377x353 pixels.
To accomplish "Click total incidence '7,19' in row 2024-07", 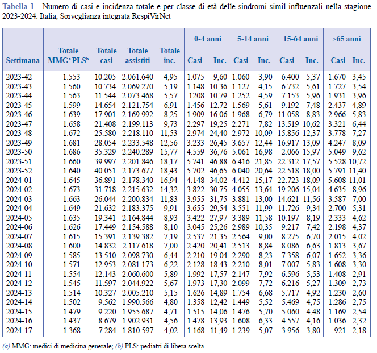I will 170,236.
